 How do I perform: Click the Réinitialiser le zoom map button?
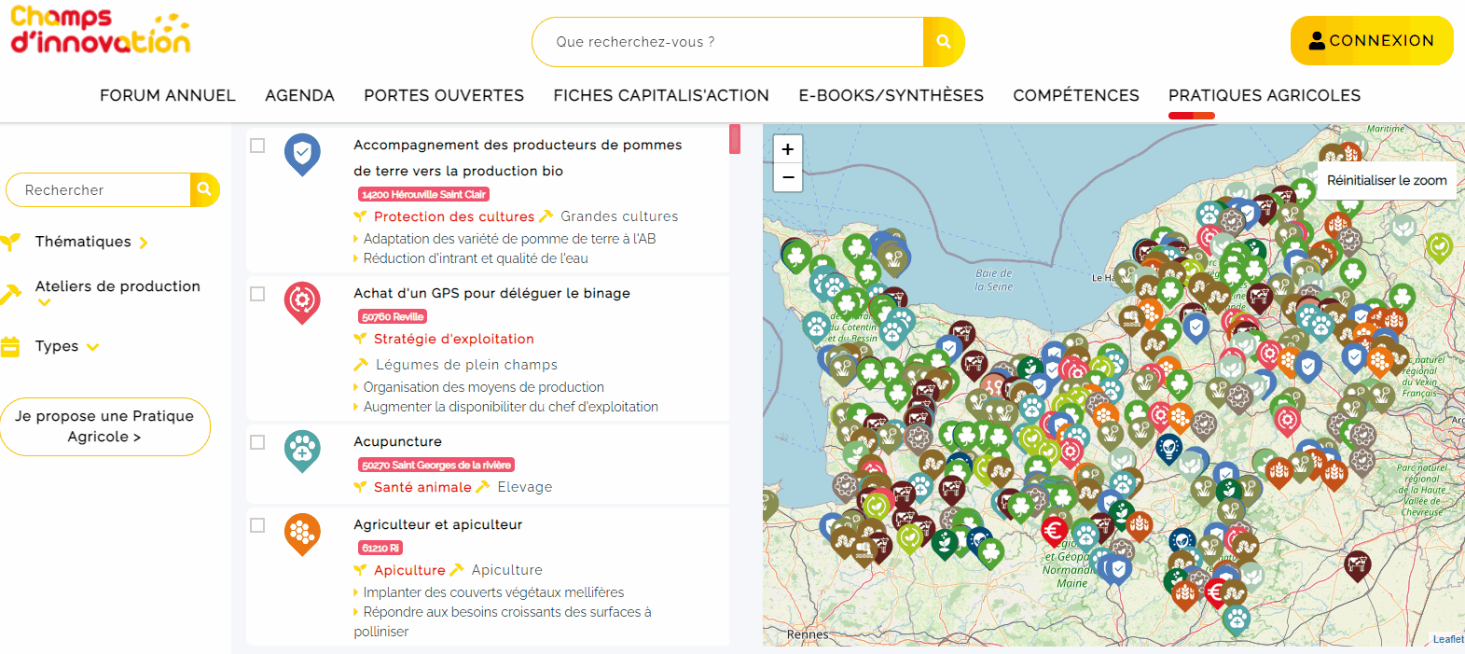1387,180
